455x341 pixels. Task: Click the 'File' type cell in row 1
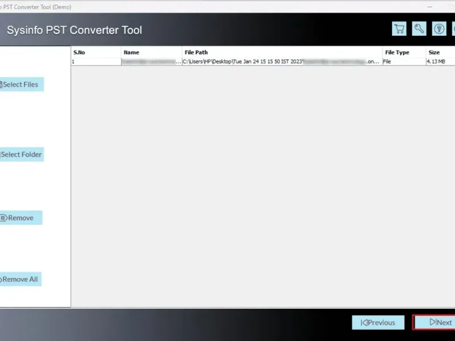(404, 61)
